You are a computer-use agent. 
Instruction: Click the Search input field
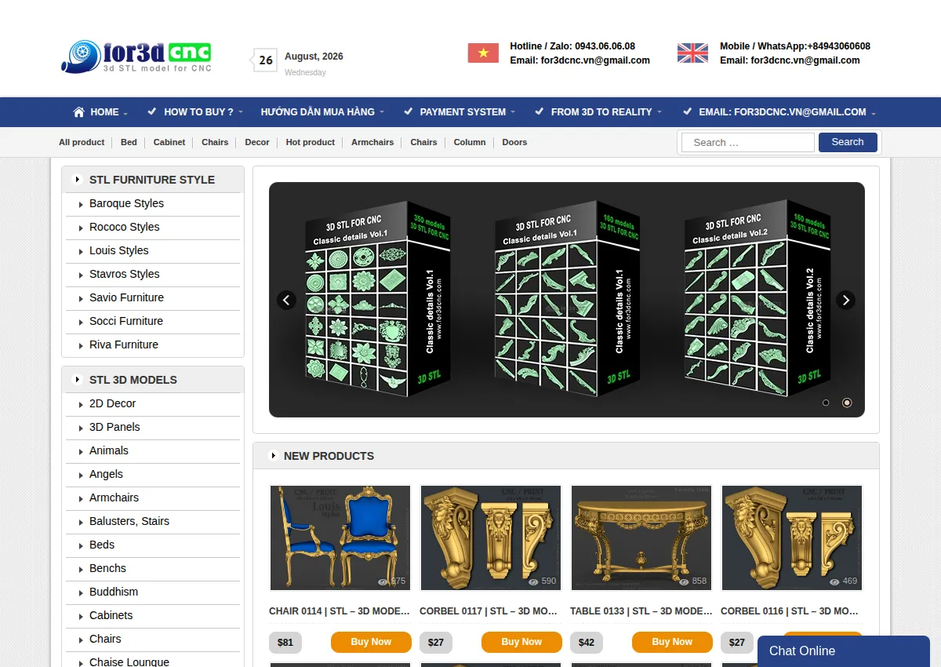click(748, 142)
